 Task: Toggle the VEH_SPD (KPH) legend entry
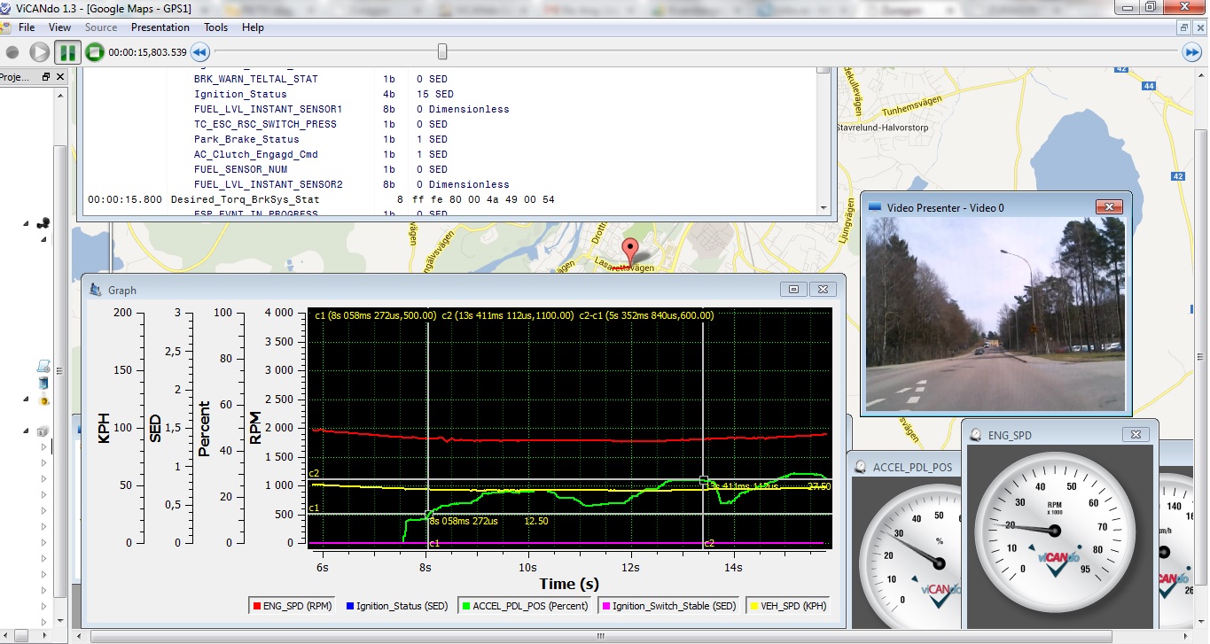(788, 606)
